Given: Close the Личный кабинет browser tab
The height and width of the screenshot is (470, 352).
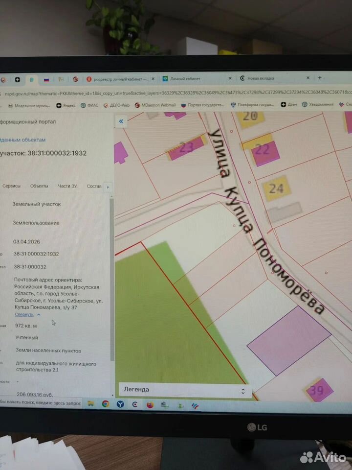Looking at the screenshot, I should (230, 78).
